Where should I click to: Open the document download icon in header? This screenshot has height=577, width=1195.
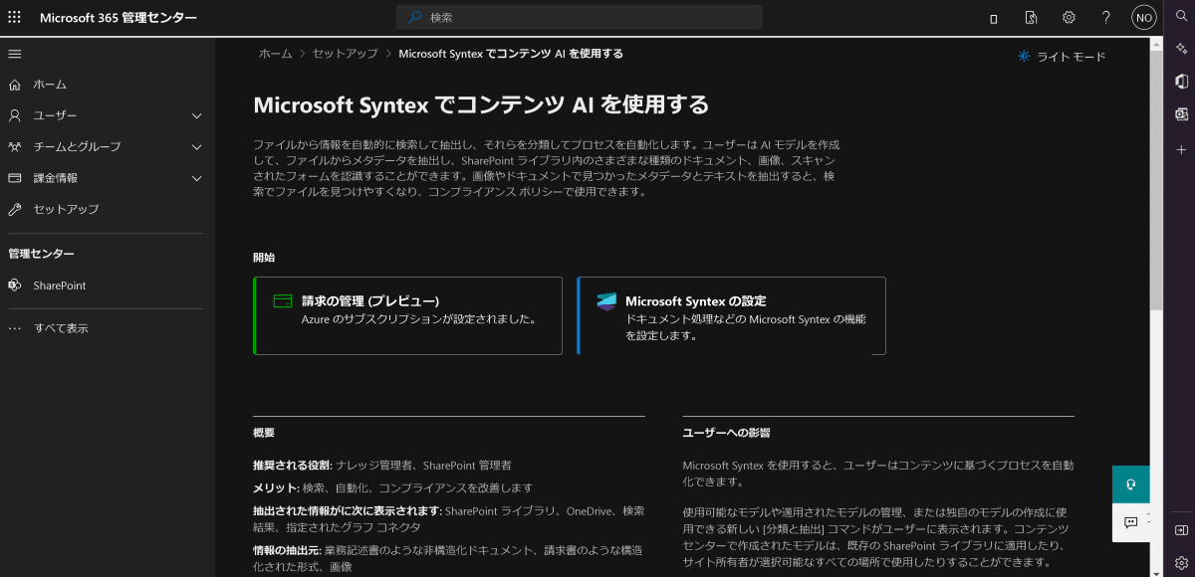[1032, 18]
